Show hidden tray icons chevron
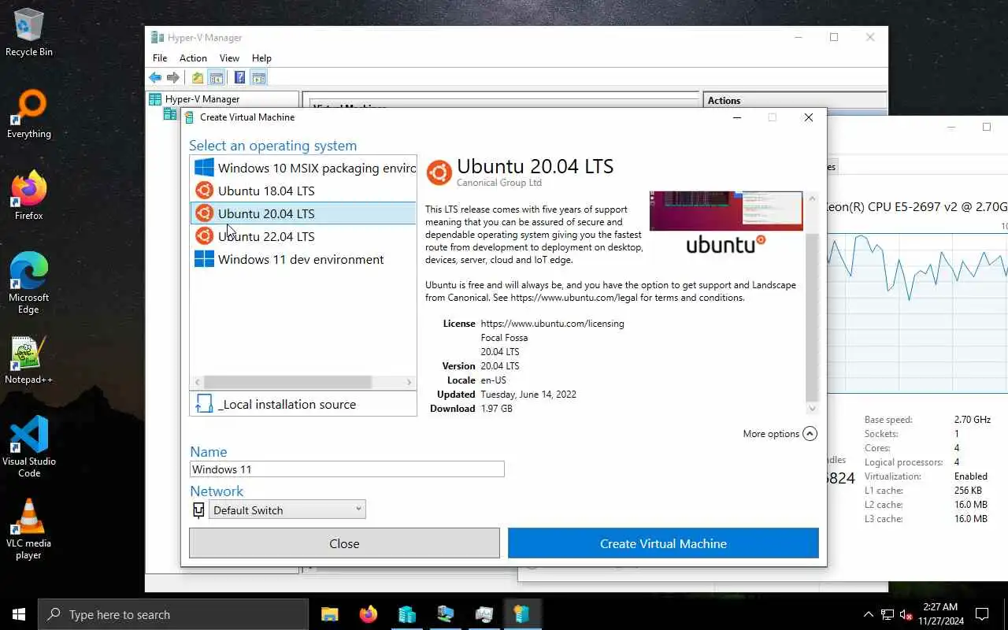Screen dimensions: 1008x630 [x=869, y=614]
